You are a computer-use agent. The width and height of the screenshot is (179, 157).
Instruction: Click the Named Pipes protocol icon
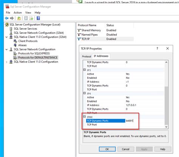tap(79, 35)
